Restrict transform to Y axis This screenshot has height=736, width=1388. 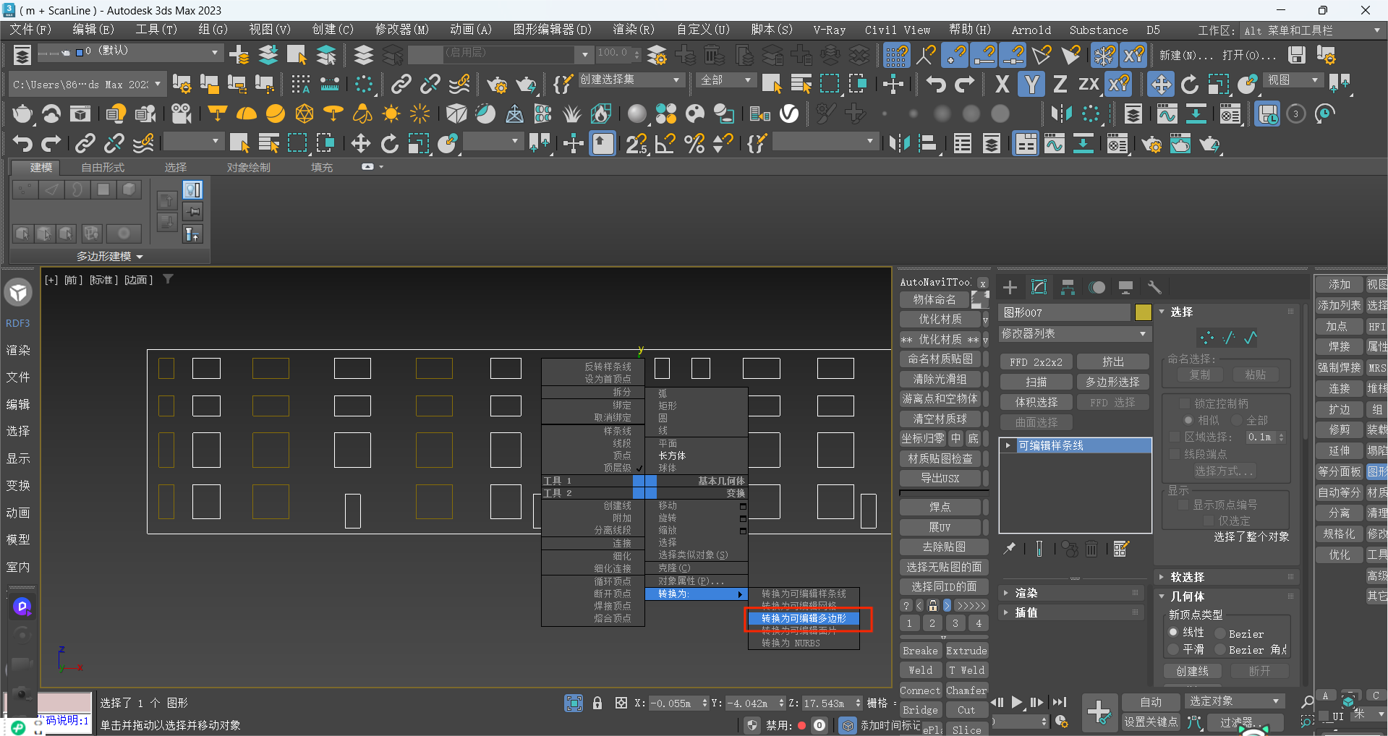point(1031,85)
